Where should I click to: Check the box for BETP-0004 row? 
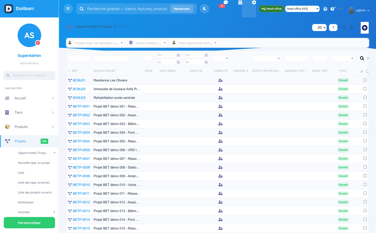pyautogui.click(x=365, y=132)
